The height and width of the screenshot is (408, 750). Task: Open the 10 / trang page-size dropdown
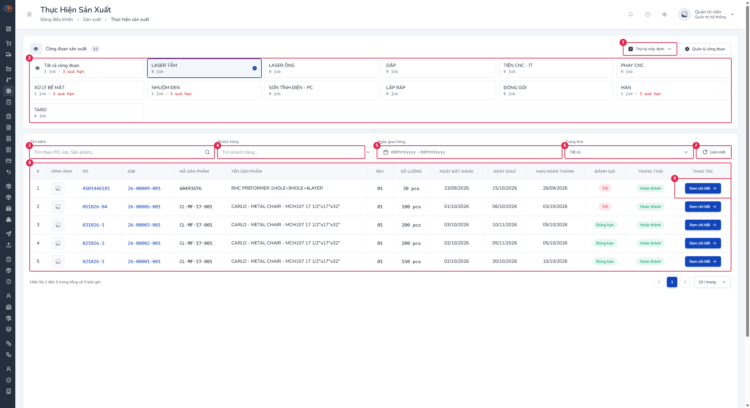click(x=712, y=282)
